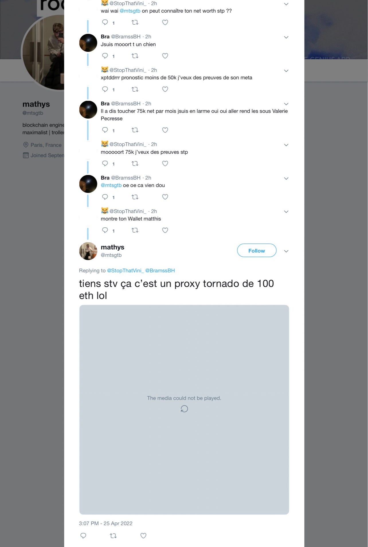The height and width of the screenshot is (547, 368).
Task: Open the chevron menu on 'montre ton Wallet' tweet
Action: 286,212
